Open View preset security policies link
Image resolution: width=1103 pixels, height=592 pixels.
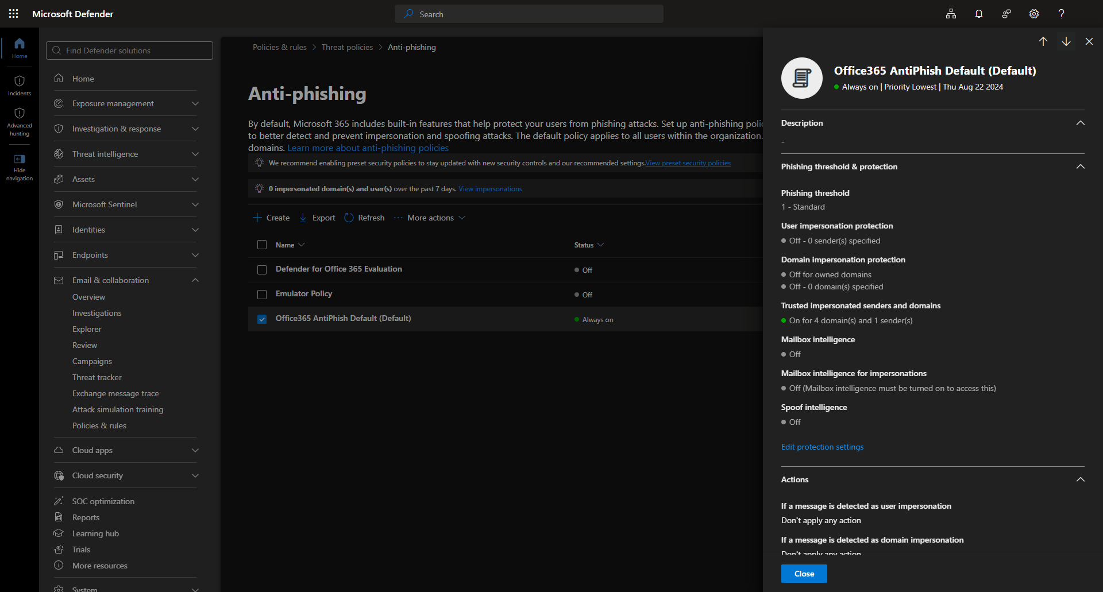point(688,163)
